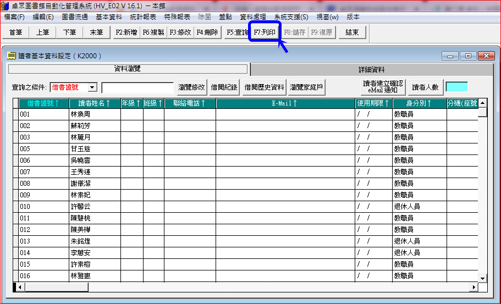This screenshot has height=304, width=501.
Task: Select card number 007 cell
Action: [x=44, y=172]
